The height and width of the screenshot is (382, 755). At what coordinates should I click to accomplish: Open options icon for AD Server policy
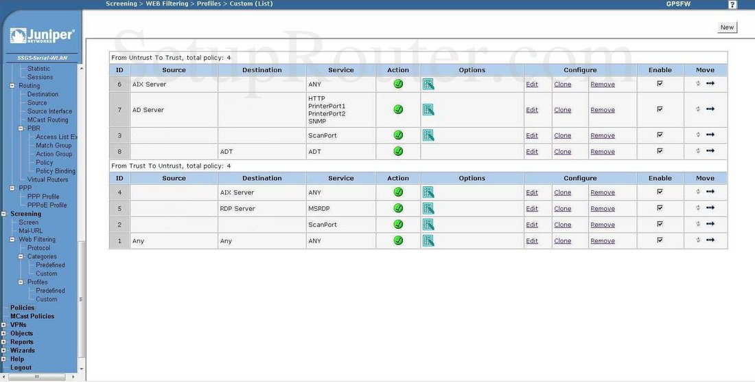click(x=428, y=110)
